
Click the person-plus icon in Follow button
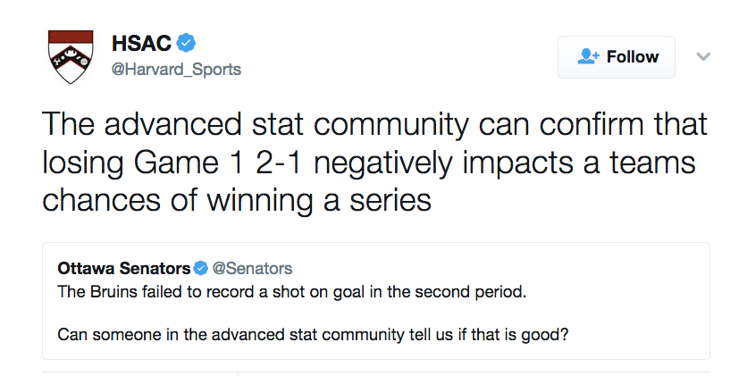(x=588, y=56)
